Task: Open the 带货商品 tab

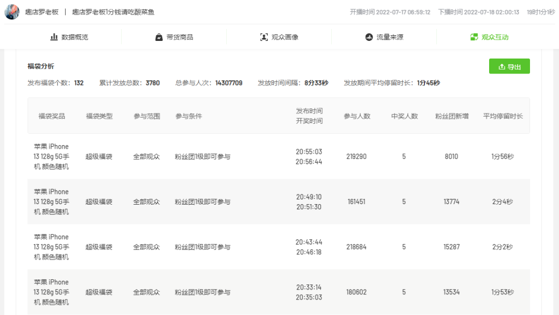Action: 174,37
